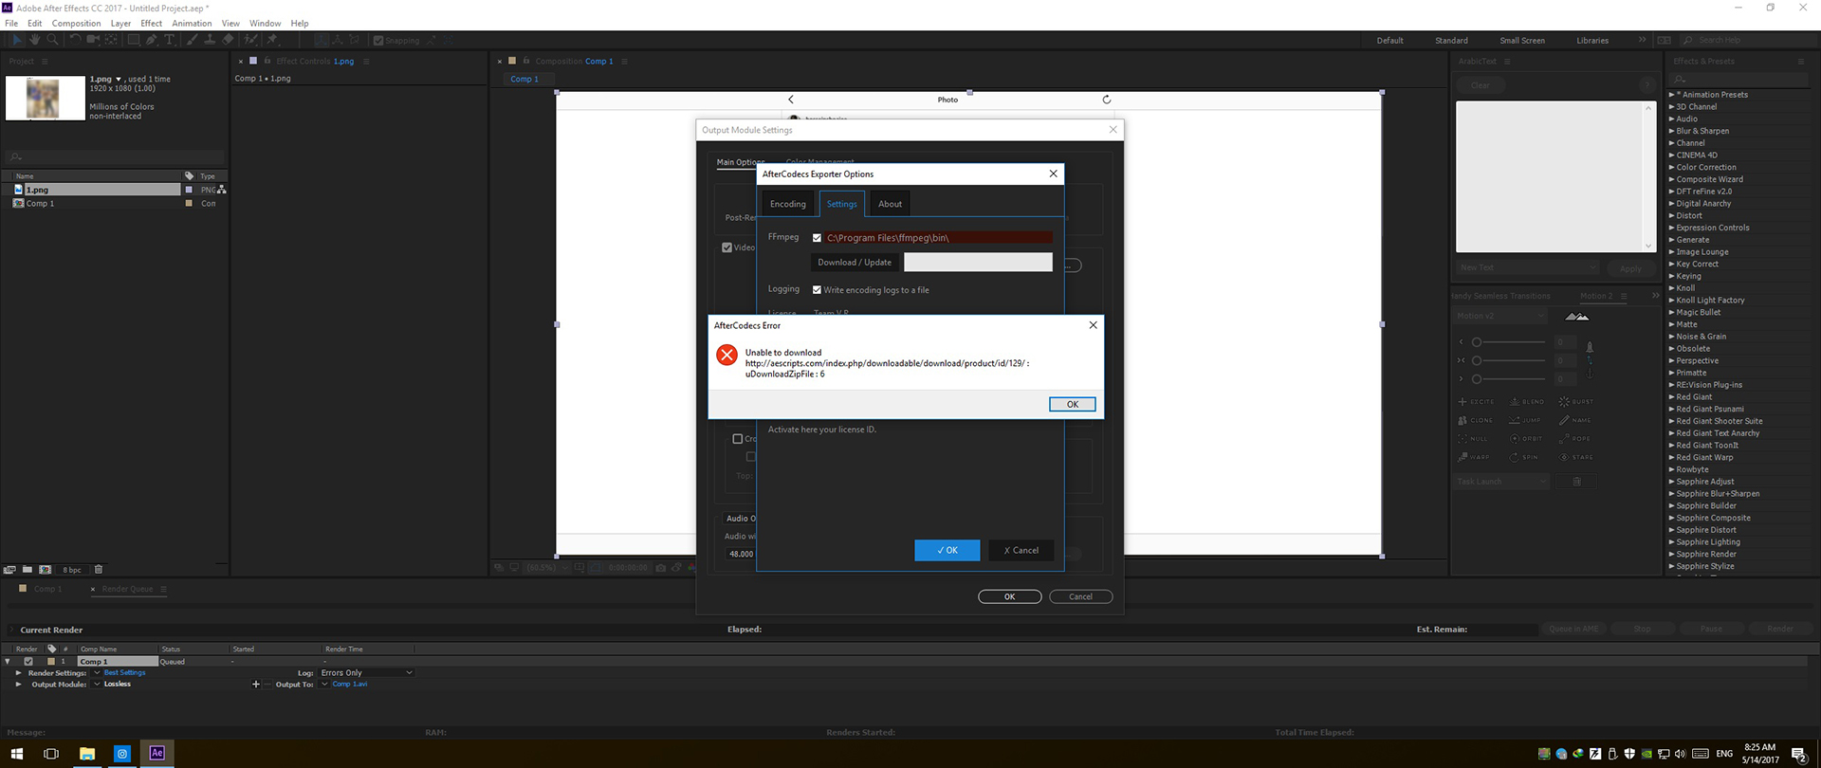Select the Roto Brush tool
1821x768 pixels.
250,40
